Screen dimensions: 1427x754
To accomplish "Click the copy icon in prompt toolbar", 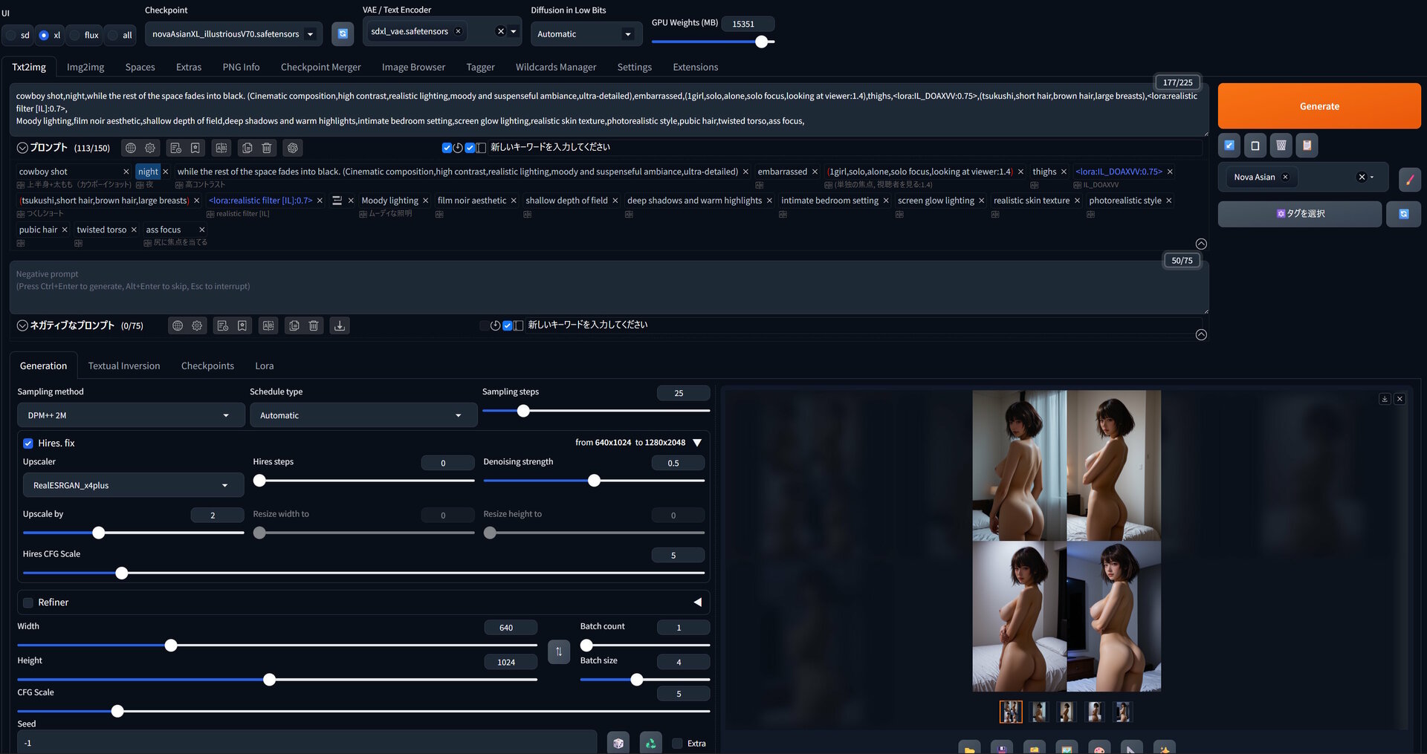I will coord(247,148).
